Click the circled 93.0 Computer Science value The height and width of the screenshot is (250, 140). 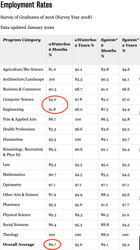coord(53,99)
